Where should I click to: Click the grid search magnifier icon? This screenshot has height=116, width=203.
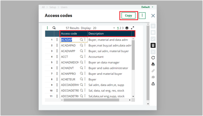[54, 28]
